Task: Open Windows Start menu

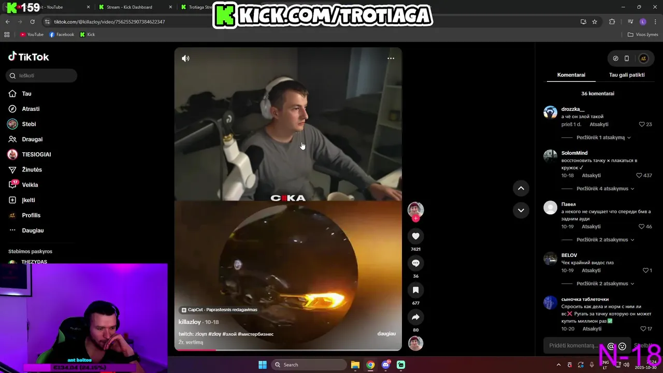Action: [263, 365]
